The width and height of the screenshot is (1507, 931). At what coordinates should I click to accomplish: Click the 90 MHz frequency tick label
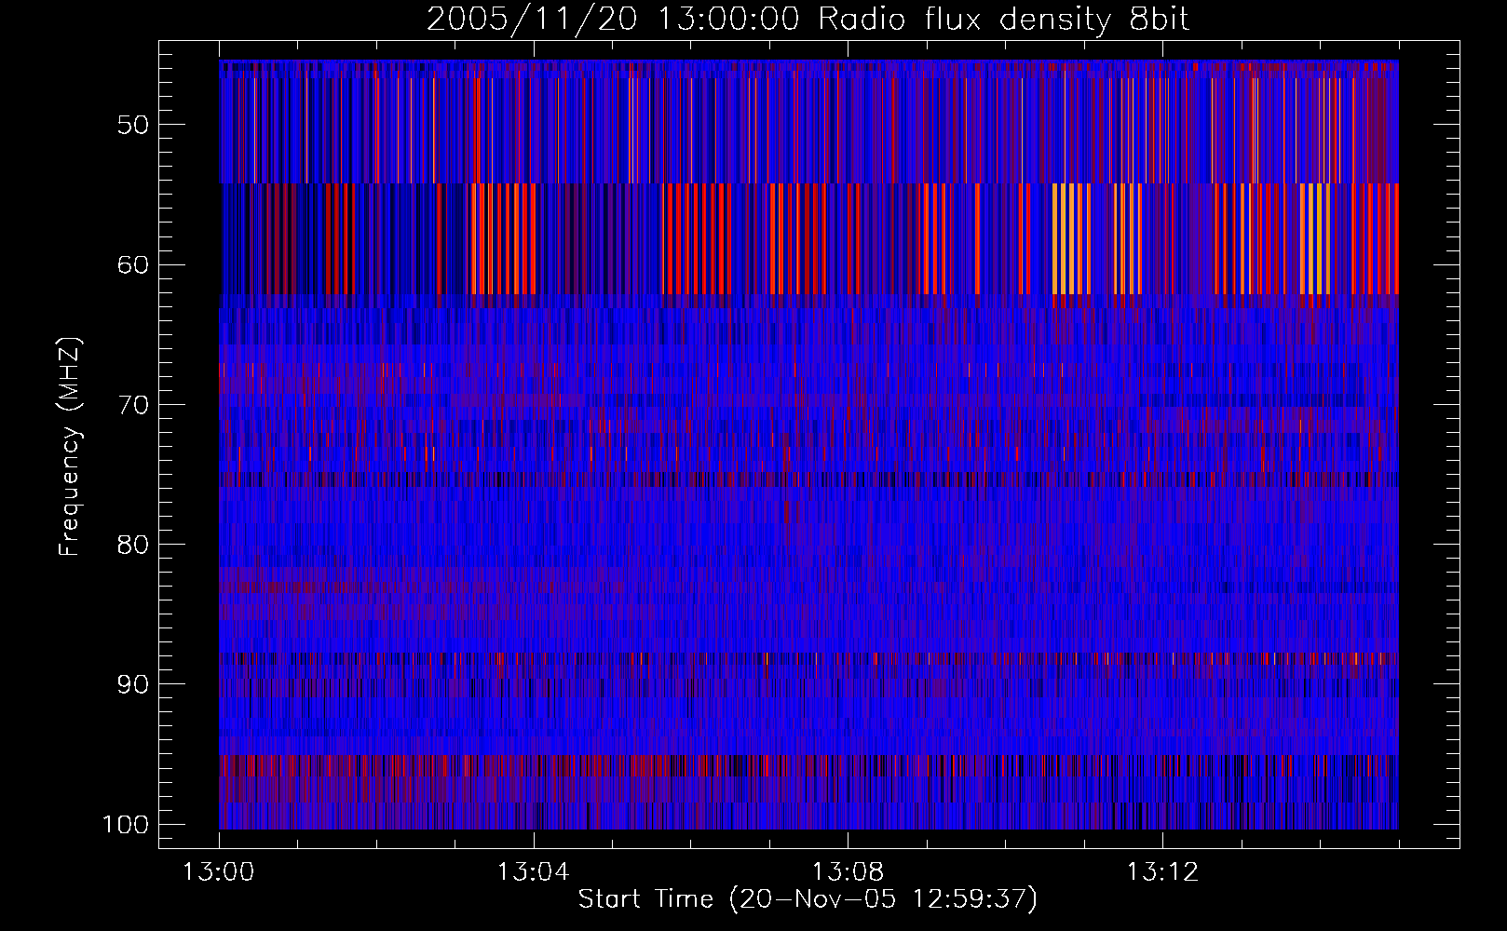132,684
